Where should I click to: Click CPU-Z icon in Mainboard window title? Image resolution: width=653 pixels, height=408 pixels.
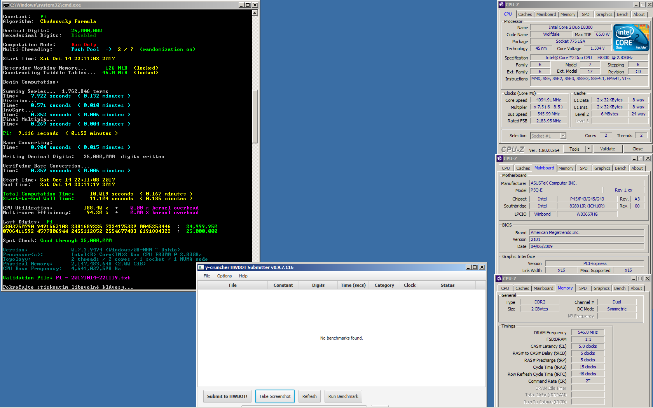click(500, 159)
